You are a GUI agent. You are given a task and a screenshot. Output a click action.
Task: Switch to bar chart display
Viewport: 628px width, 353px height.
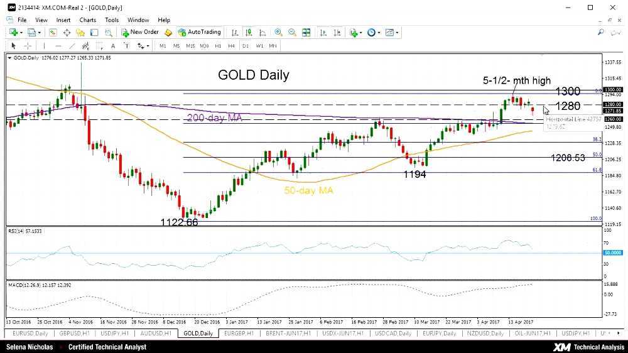click(235, 33)
